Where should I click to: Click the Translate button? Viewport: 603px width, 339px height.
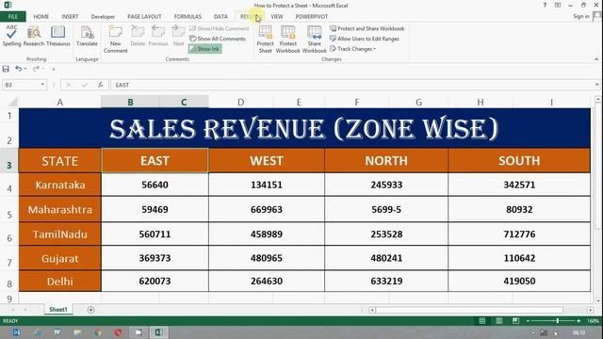click(87, 36)
